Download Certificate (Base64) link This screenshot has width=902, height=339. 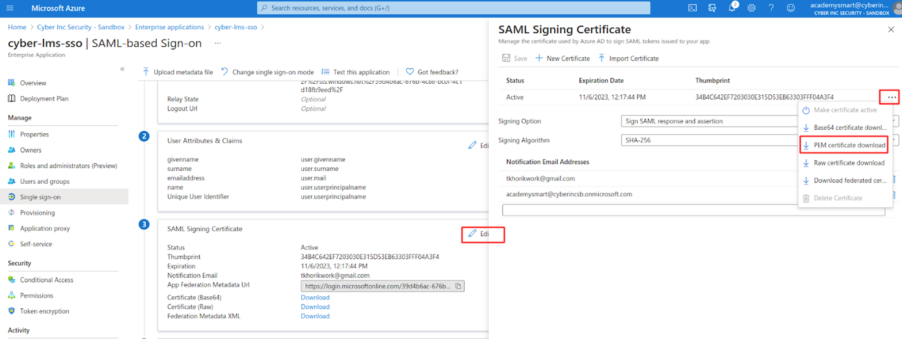click(315, 297)
